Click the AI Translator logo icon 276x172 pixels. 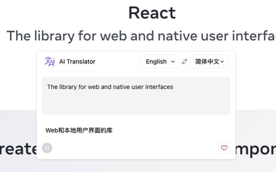(x=50, y=61)
